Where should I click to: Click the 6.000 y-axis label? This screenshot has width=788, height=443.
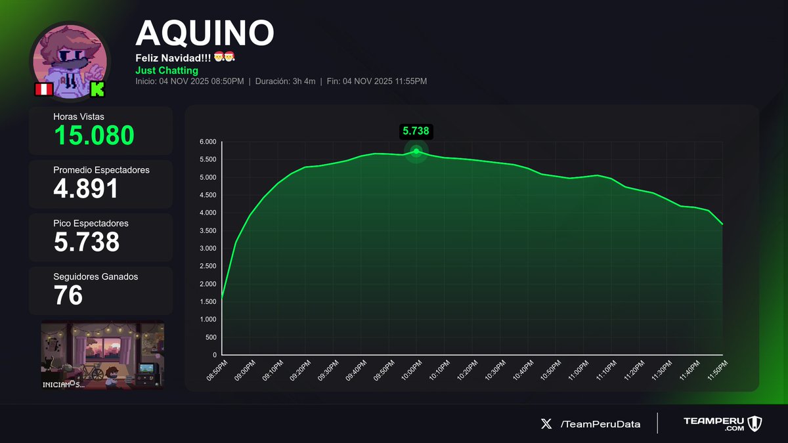[x=208, y=142]
